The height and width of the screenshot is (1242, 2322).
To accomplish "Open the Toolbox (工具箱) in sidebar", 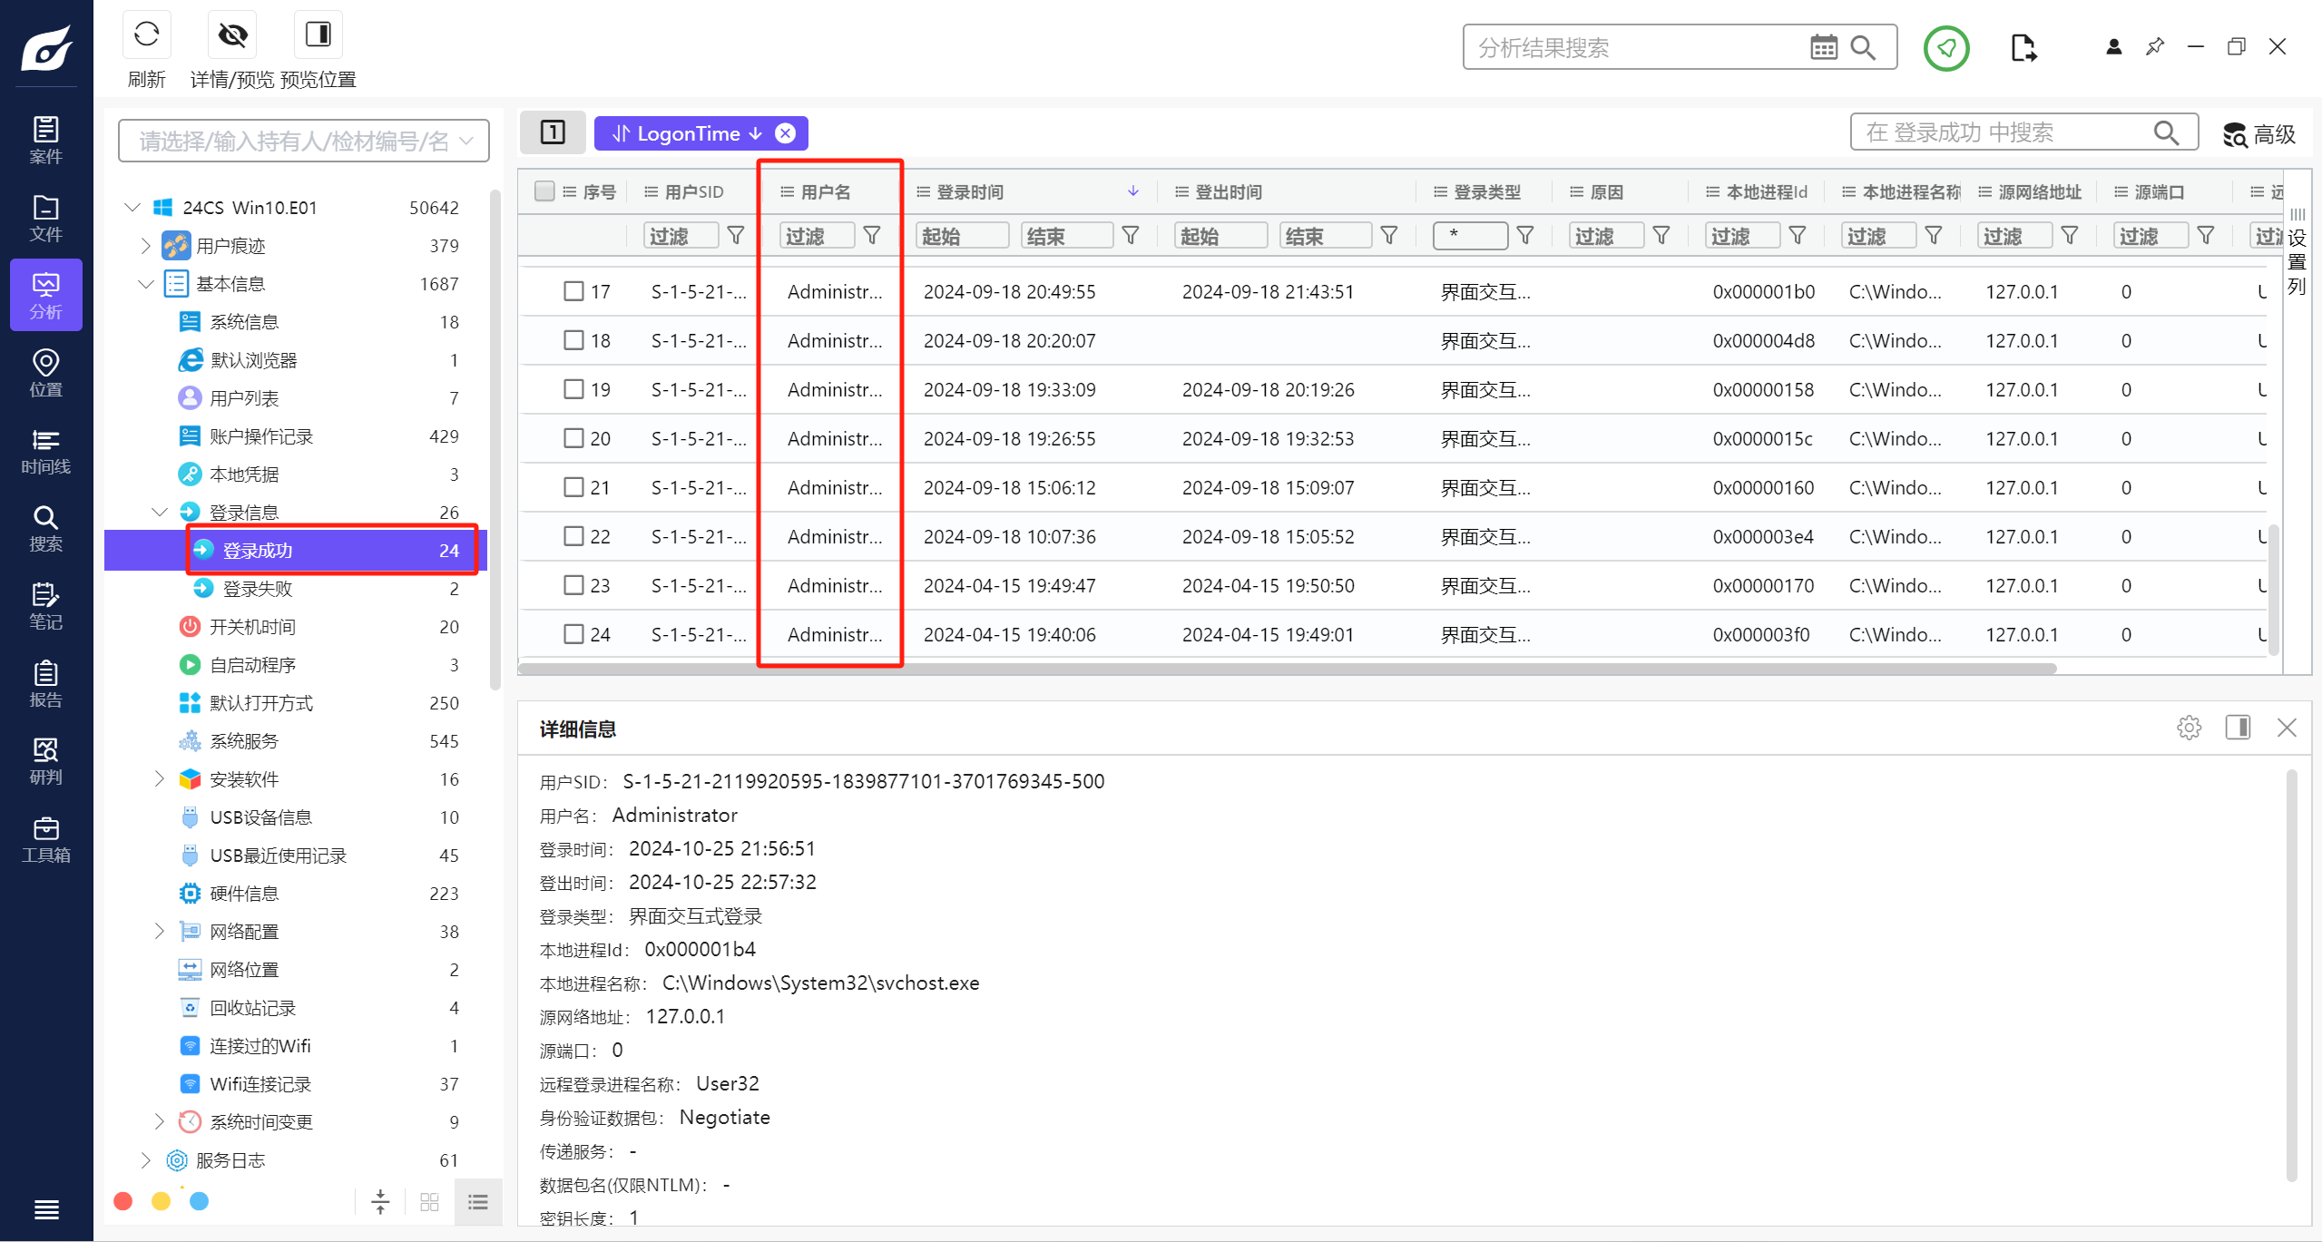I will pos(45,839).
